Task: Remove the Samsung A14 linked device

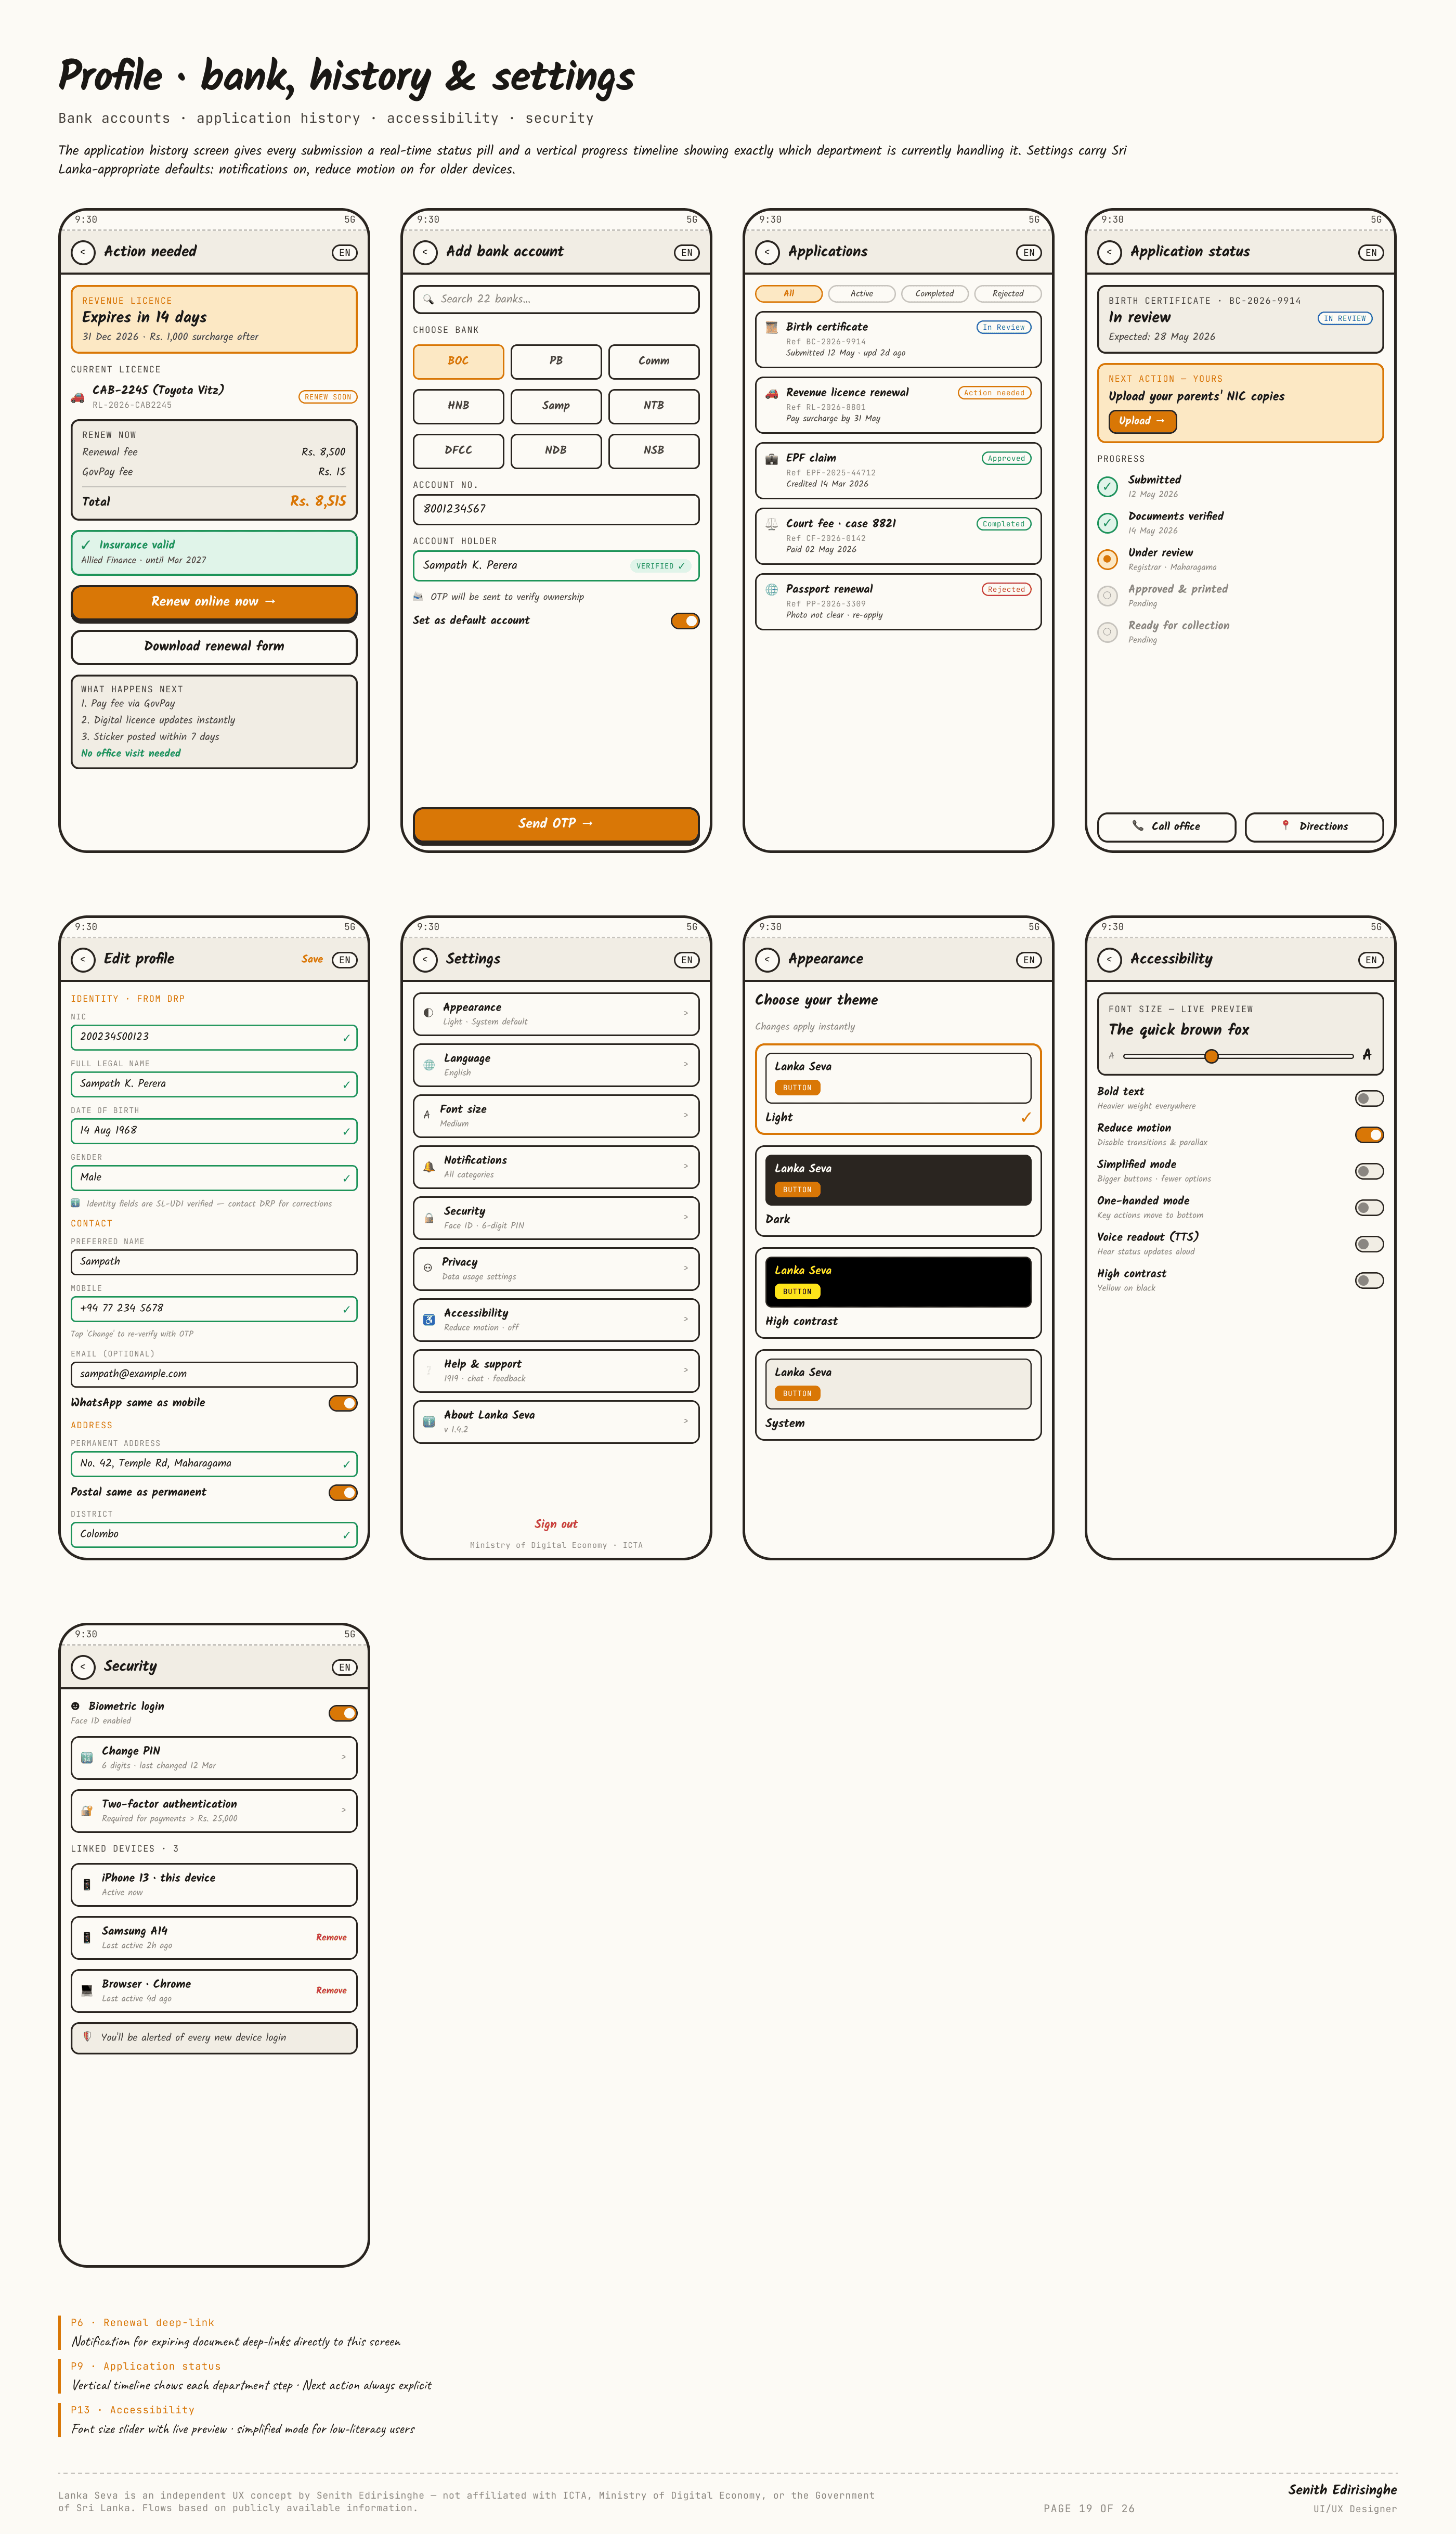Action: [331, 1937]
